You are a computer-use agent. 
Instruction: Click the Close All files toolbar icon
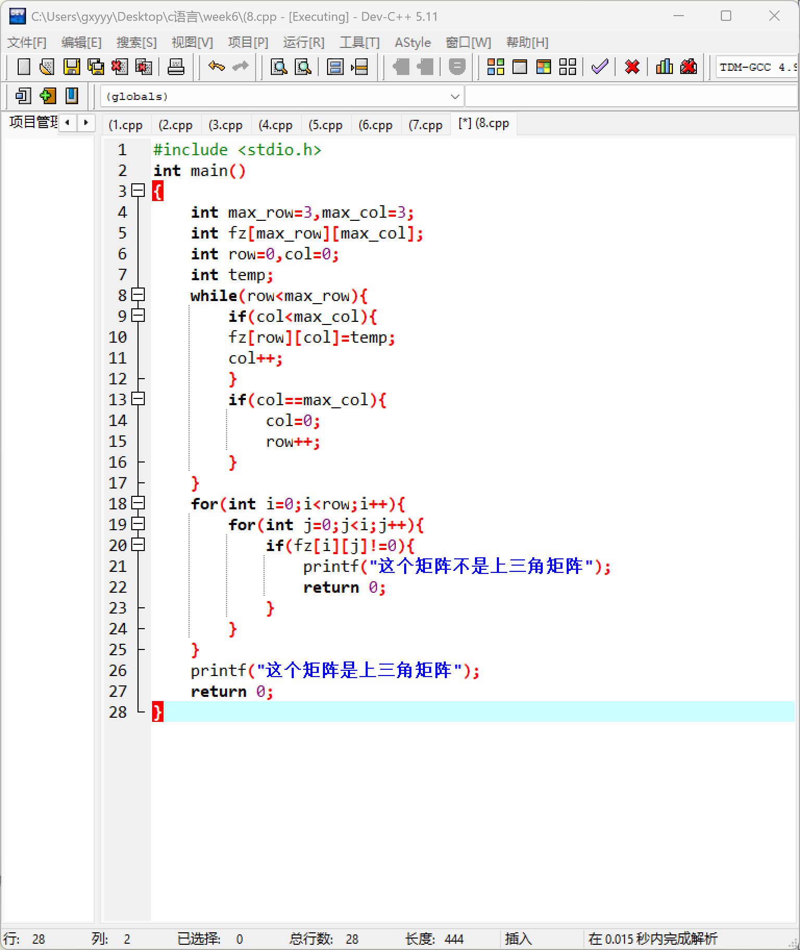(x=143, y=67)
